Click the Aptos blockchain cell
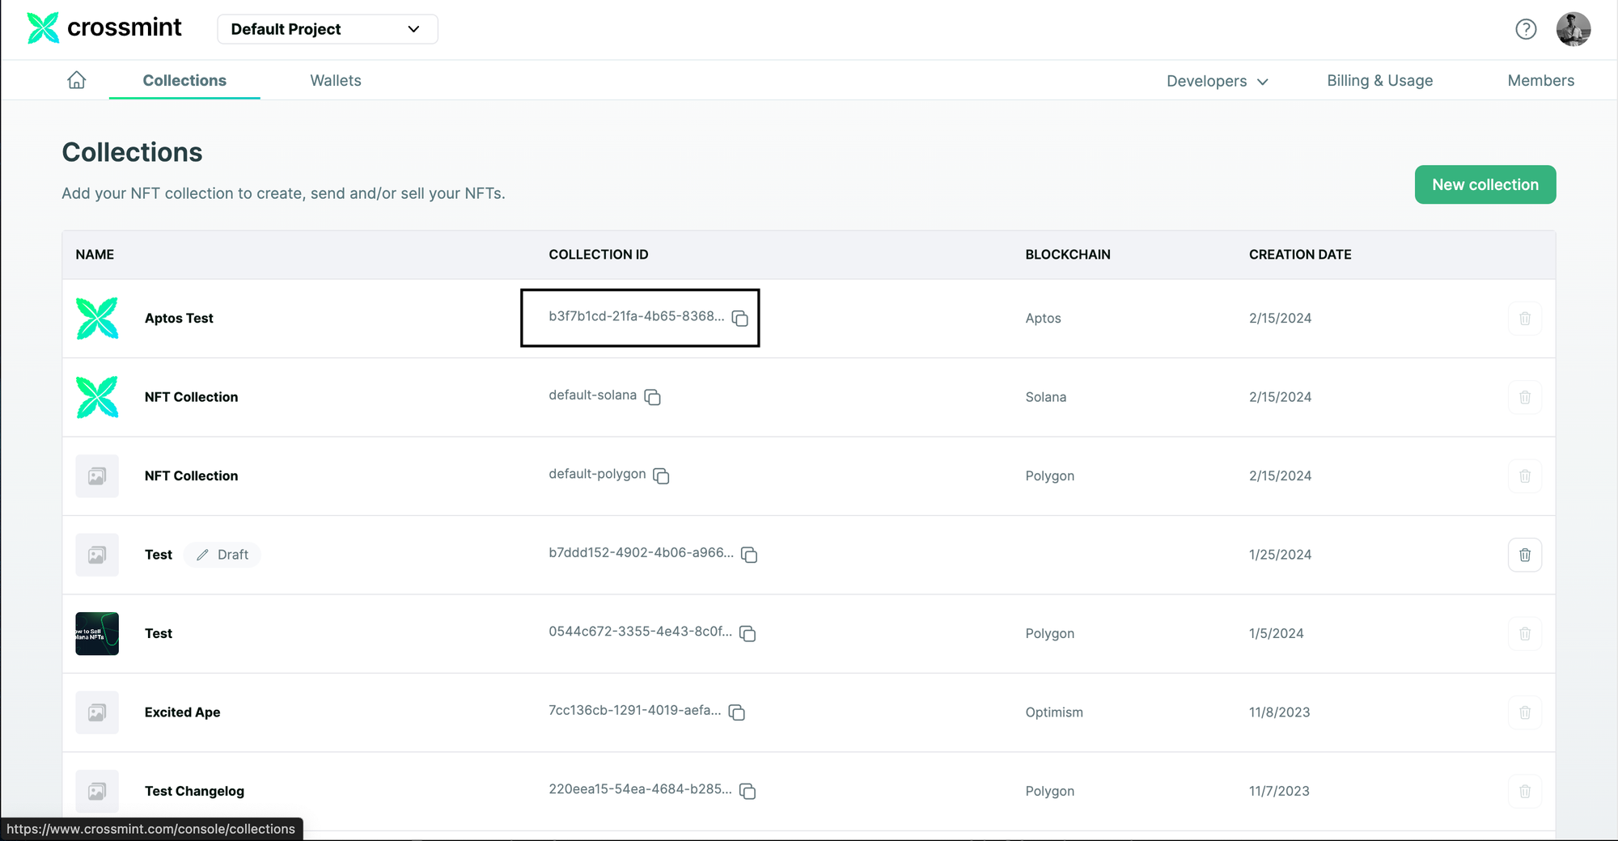This screenshot has height=841, width=1618. pos(1043,318)
